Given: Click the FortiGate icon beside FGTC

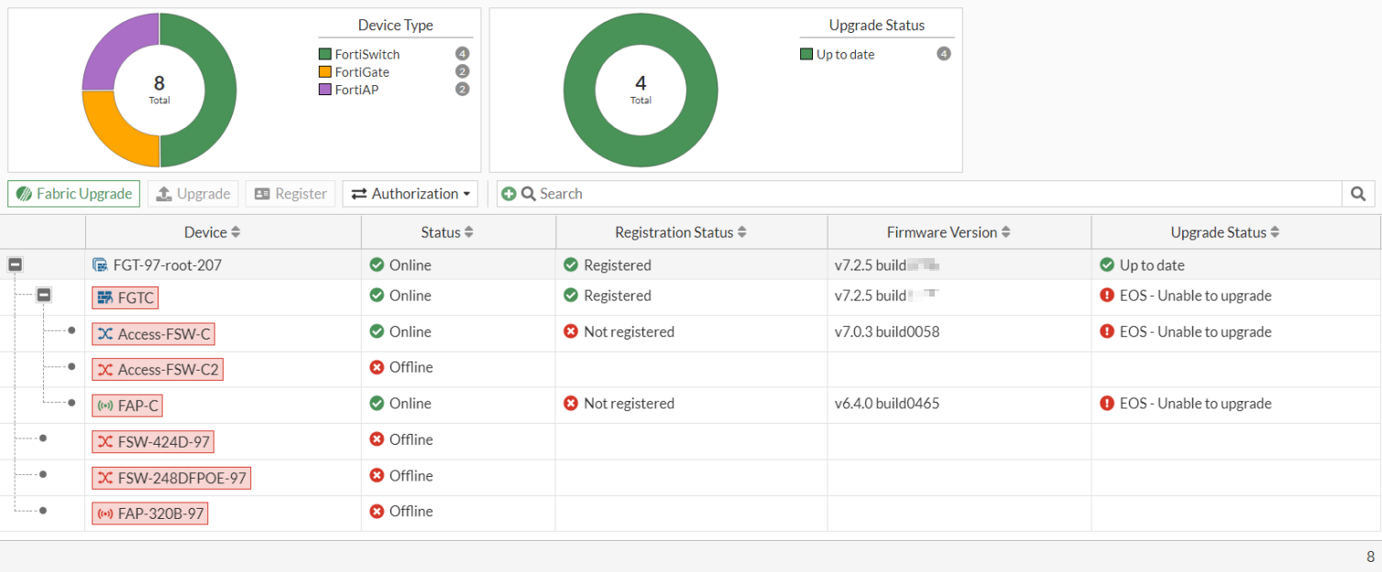Looking at the screenshot, I should point(105,298).
